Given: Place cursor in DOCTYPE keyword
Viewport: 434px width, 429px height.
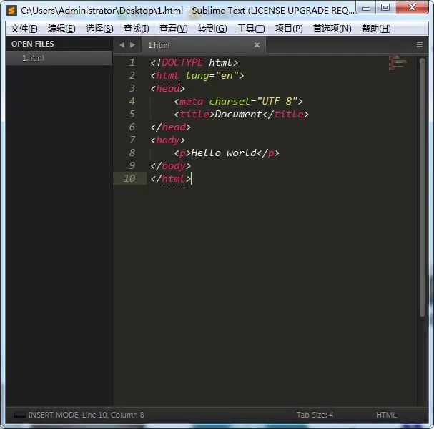Looking at the screenshot, I should (x=182, y=62).
